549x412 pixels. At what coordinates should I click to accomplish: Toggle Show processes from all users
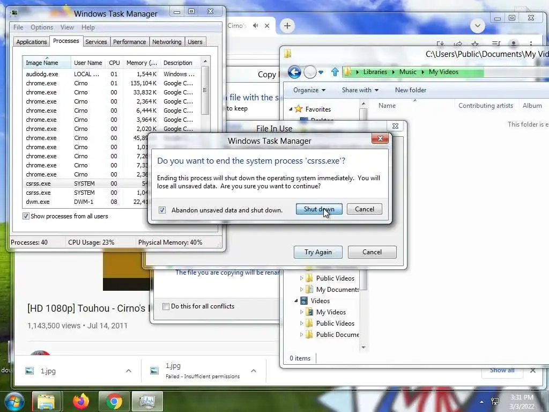tap(26, 216)
